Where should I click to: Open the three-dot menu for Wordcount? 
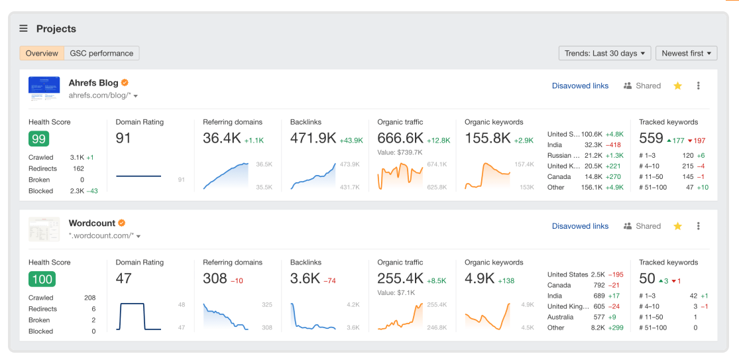pyautogui.click(x=699, y=227)
